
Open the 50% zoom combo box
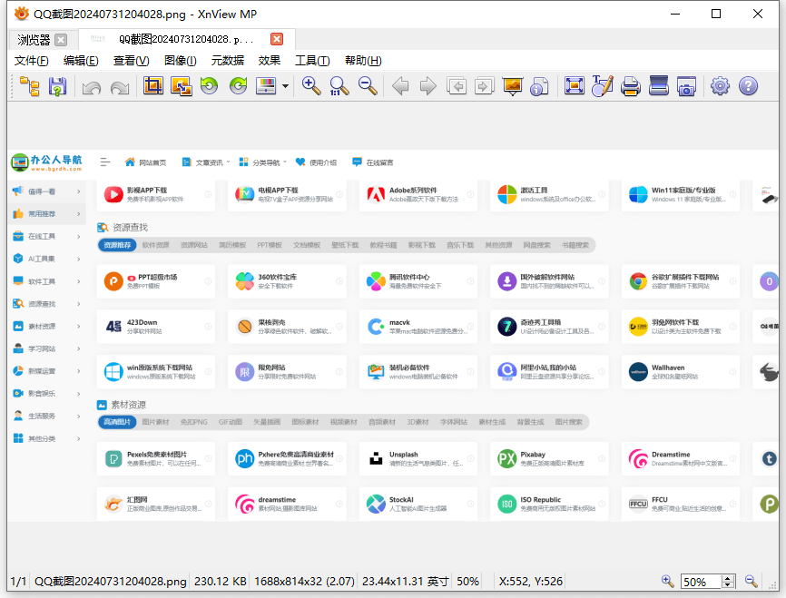coord(700,582)
